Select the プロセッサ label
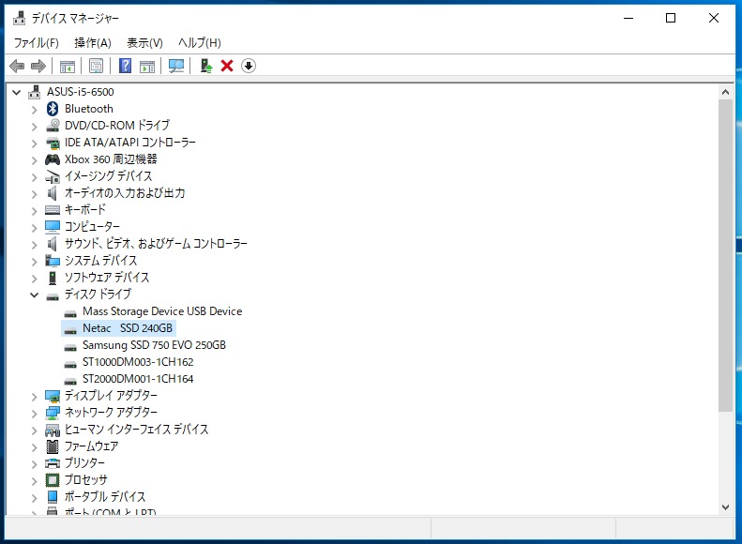Screen dimensions: 742x544 (86, 480)
